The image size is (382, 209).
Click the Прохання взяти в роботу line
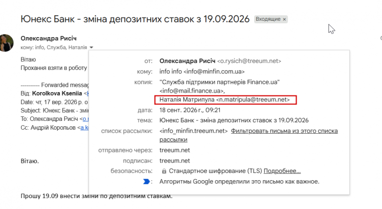tap(54, 68)
